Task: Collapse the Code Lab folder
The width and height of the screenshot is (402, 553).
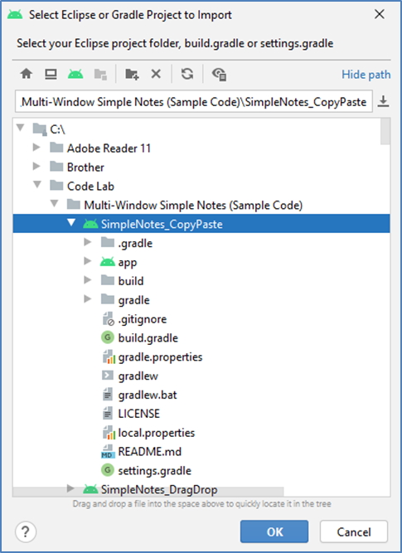Action: point(37,184)
